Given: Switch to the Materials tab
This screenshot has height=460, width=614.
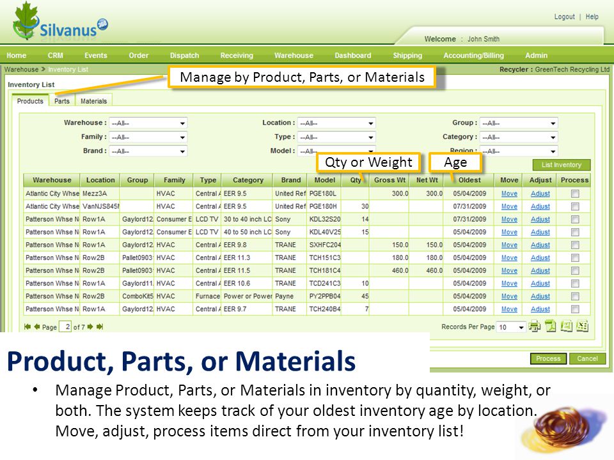Looking at the screenshot, I should pos(93,101).
